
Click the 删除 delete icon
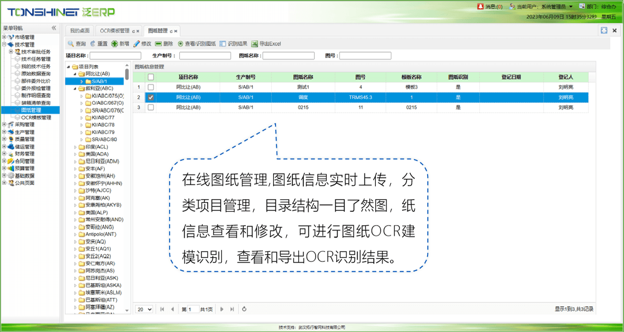[158, 44]
